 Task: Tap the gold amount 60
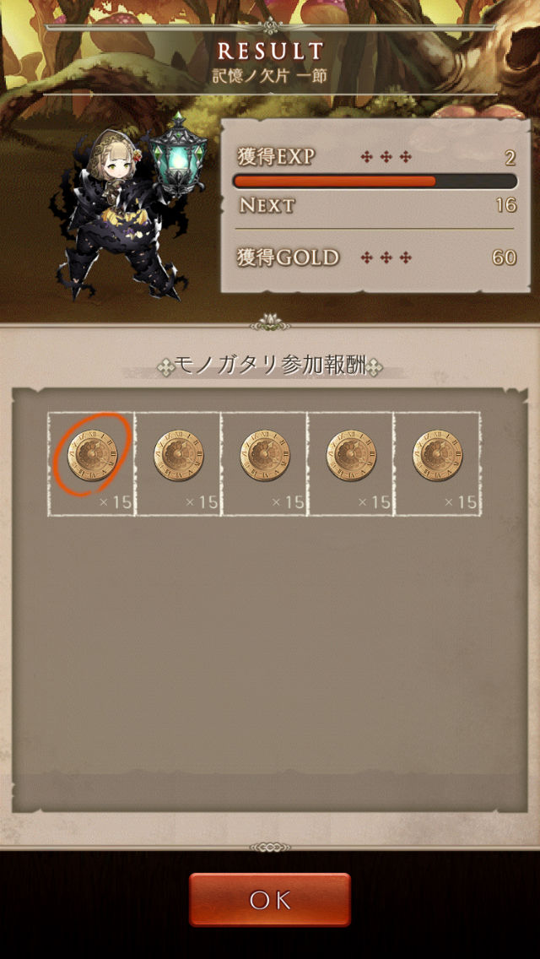point(505,257)
